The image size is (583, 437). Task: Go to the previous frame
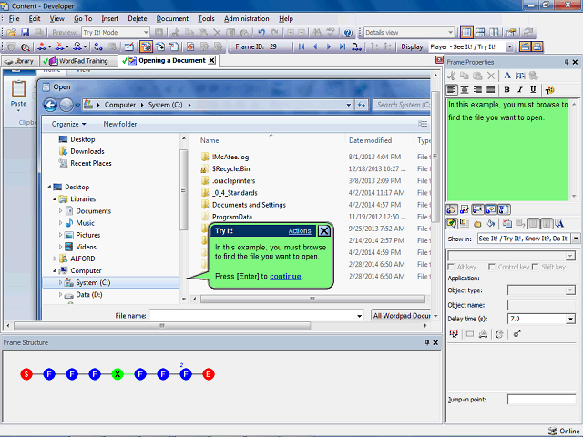[x=315, y=46]
